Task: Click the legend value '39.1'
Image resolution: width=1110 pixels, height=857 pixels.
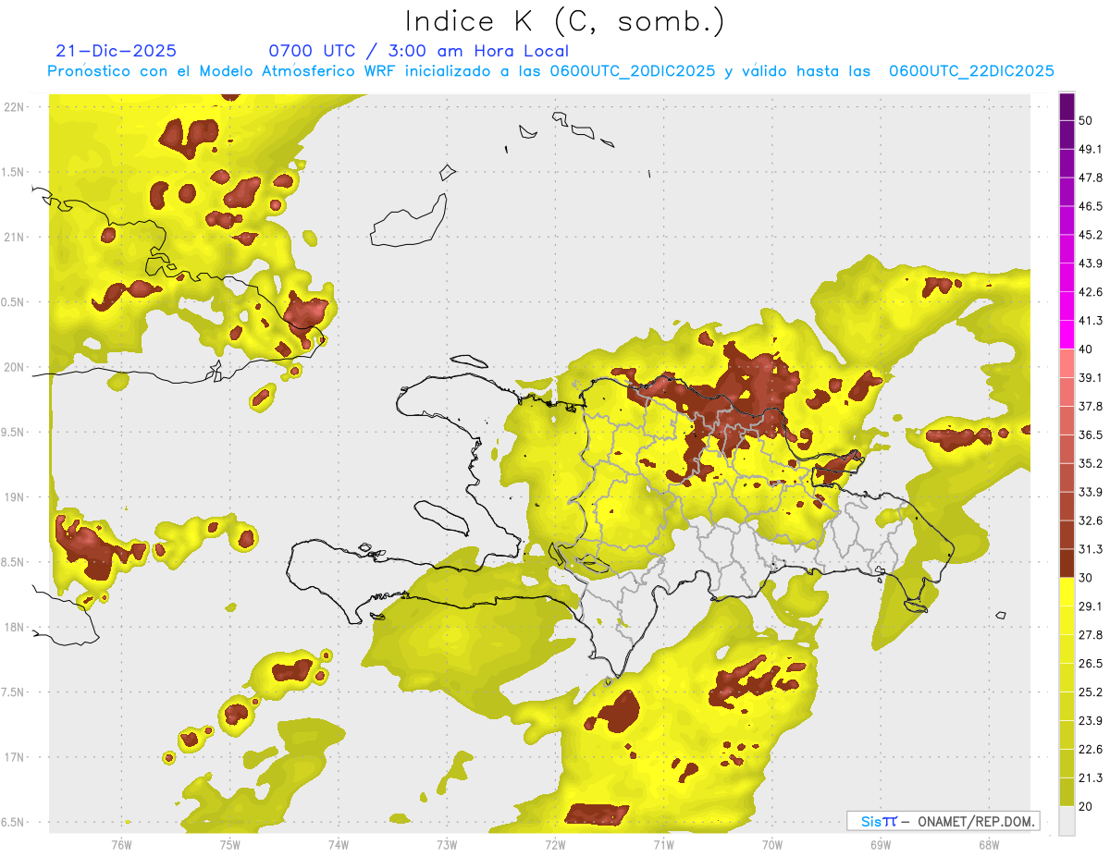Action: [1091, 377]
